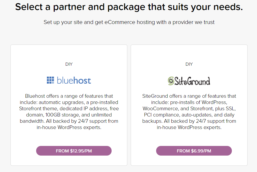Click the main 'Select a partner and package' heading
Screen dimensions: 257x172
[129, 7]
